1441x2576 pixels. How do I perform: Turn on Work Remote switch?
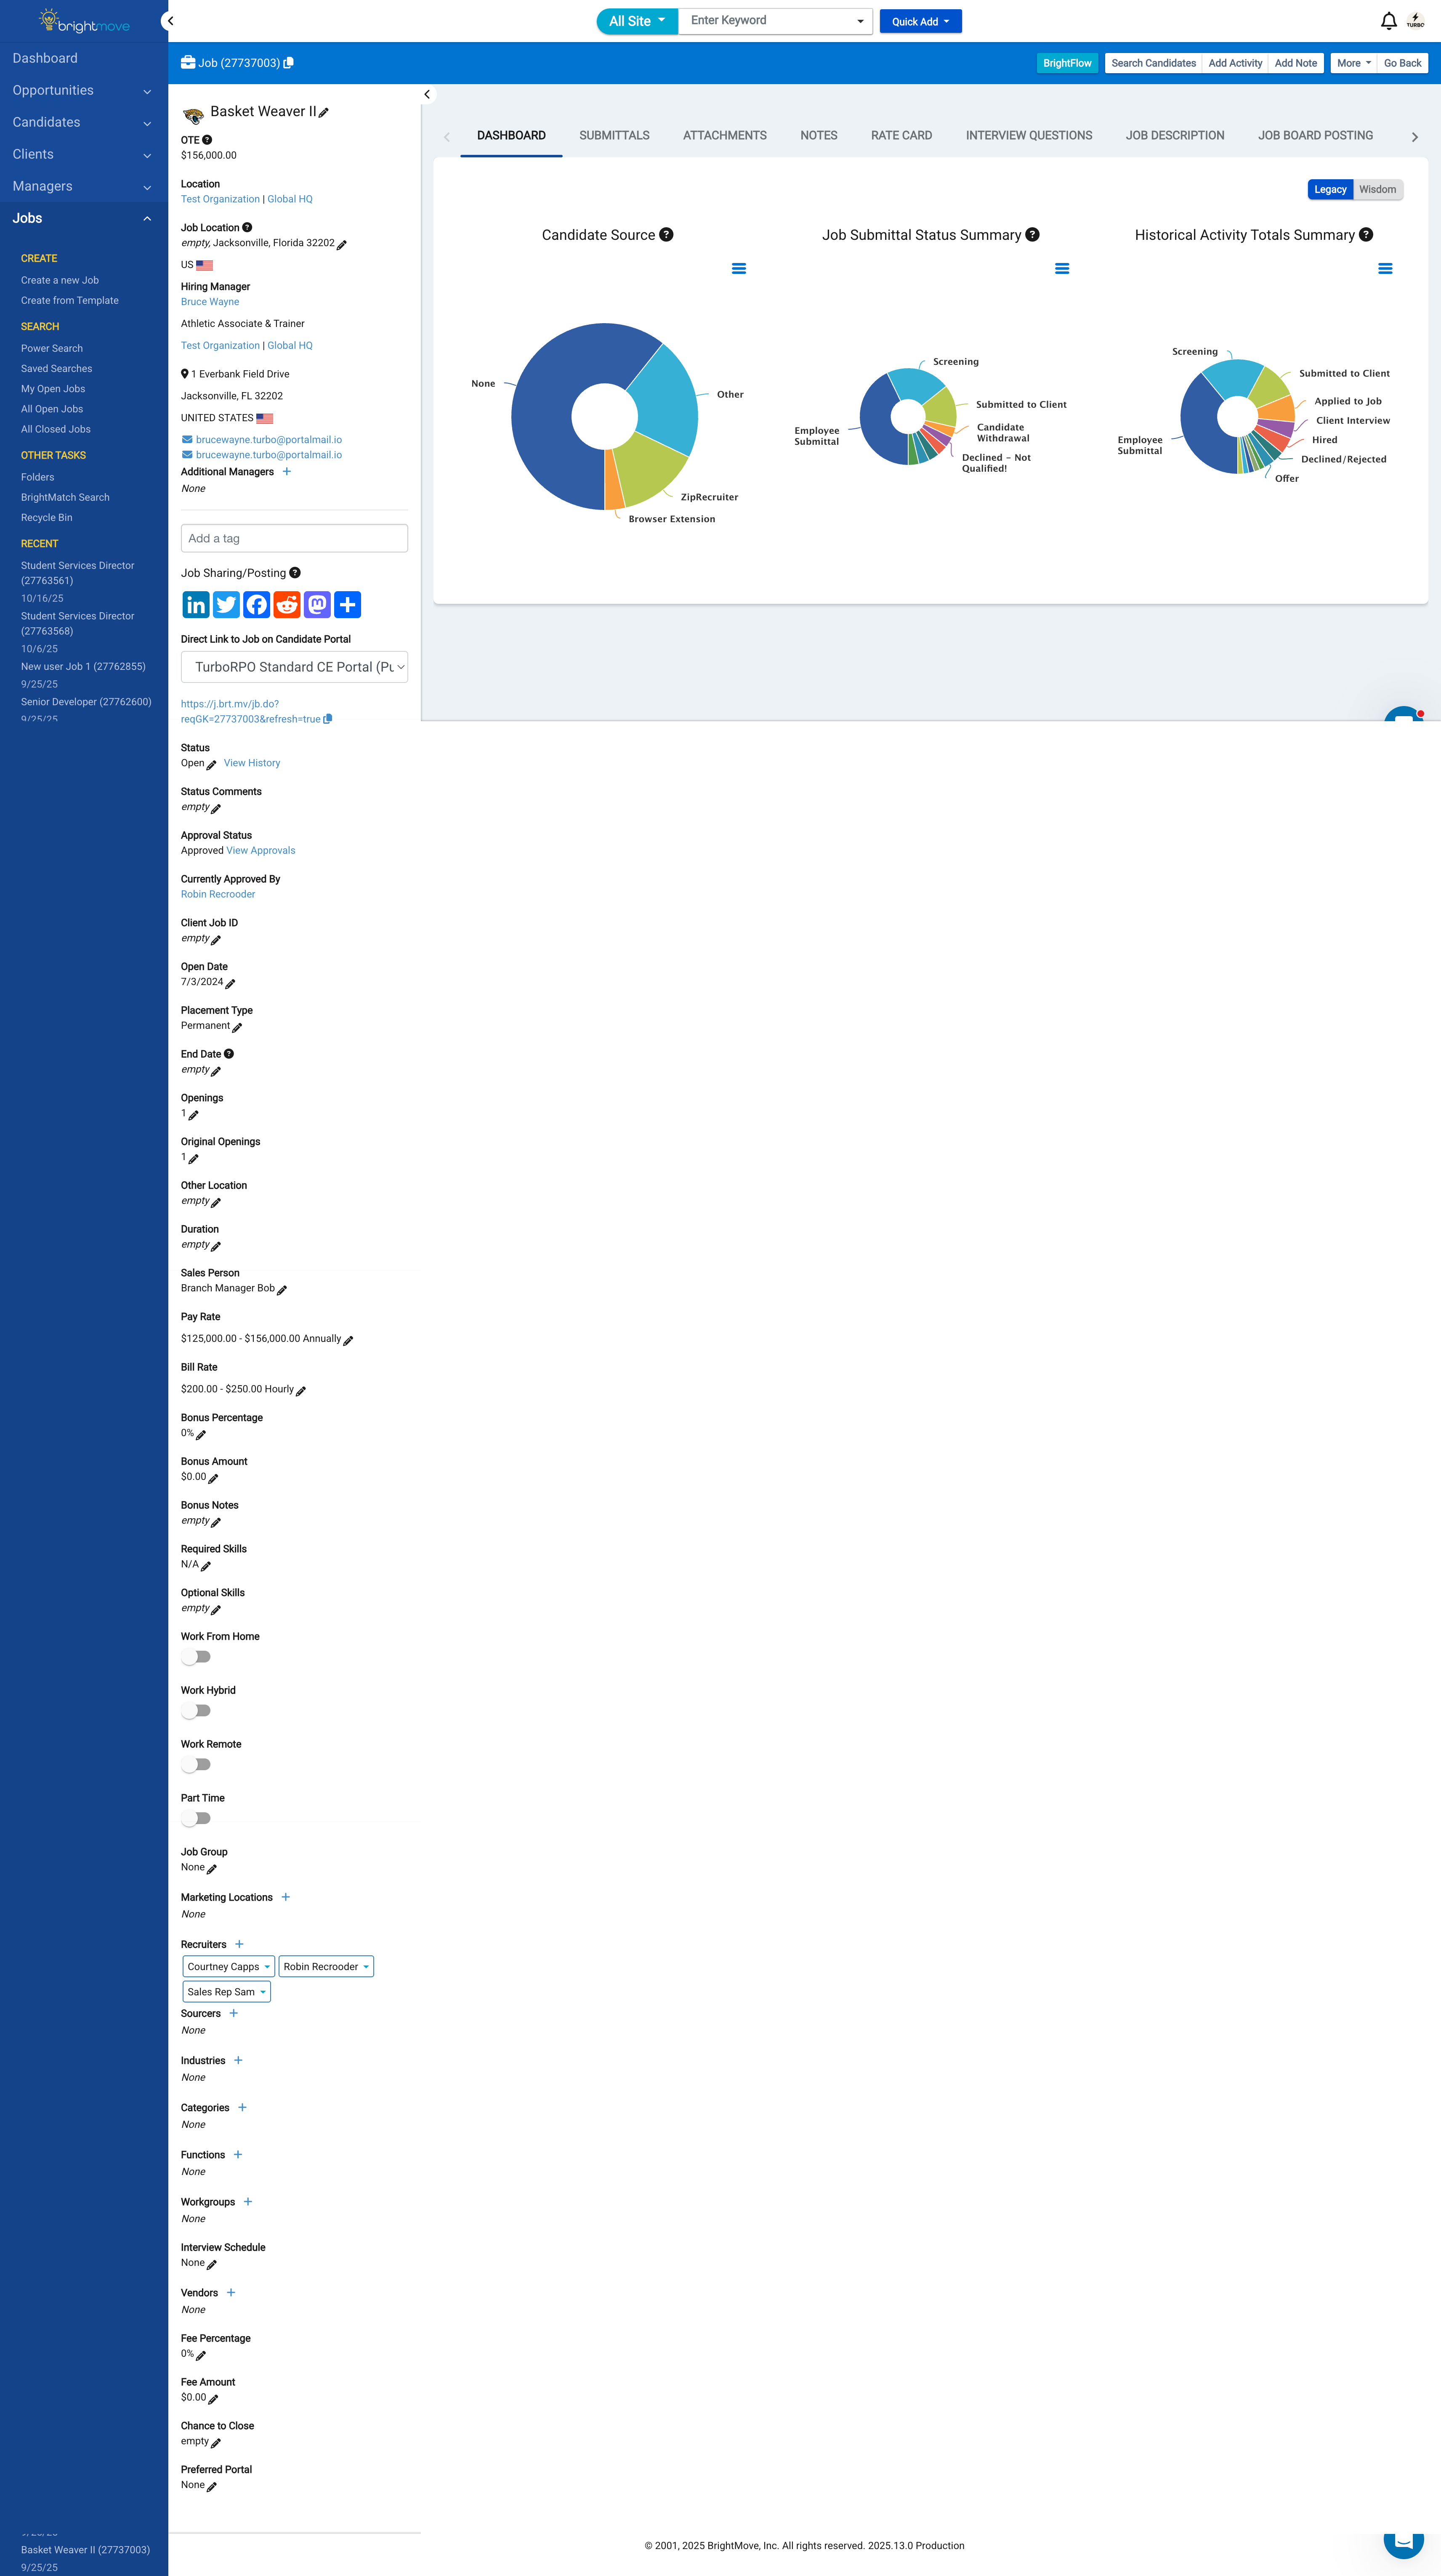[x=196, y=1765]
